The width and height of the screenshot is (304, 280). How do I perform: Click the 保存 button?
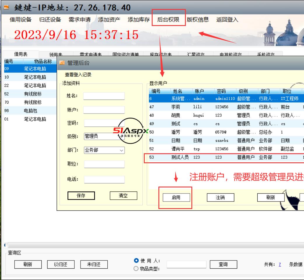(x=81, y=196)
